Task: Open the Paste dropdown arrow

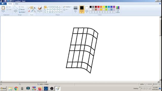Action: (x=3, y=12)
